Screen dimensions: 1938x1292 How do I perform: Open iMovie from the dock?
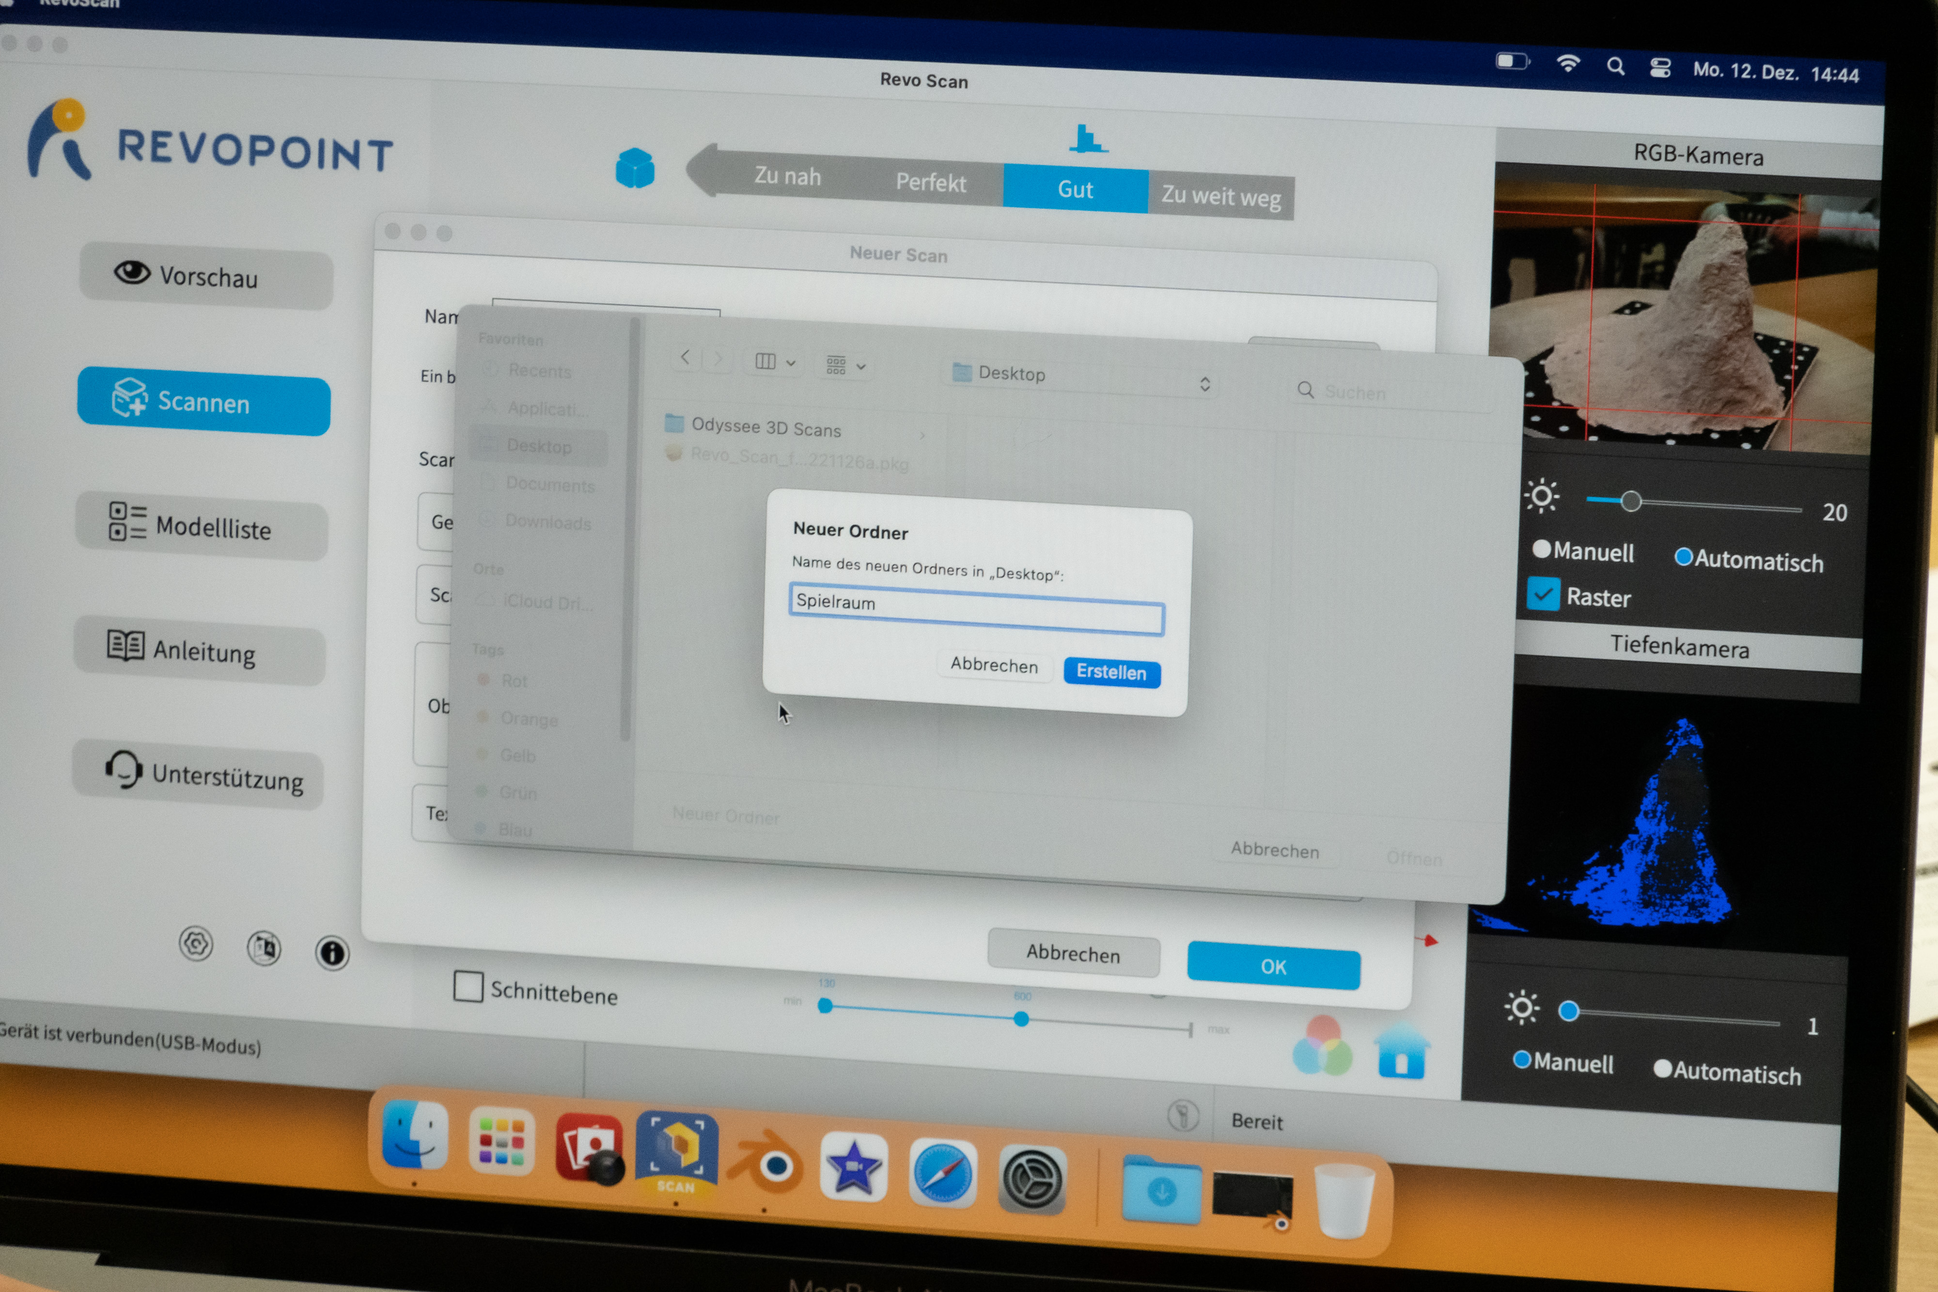(x=854, y=1167)
